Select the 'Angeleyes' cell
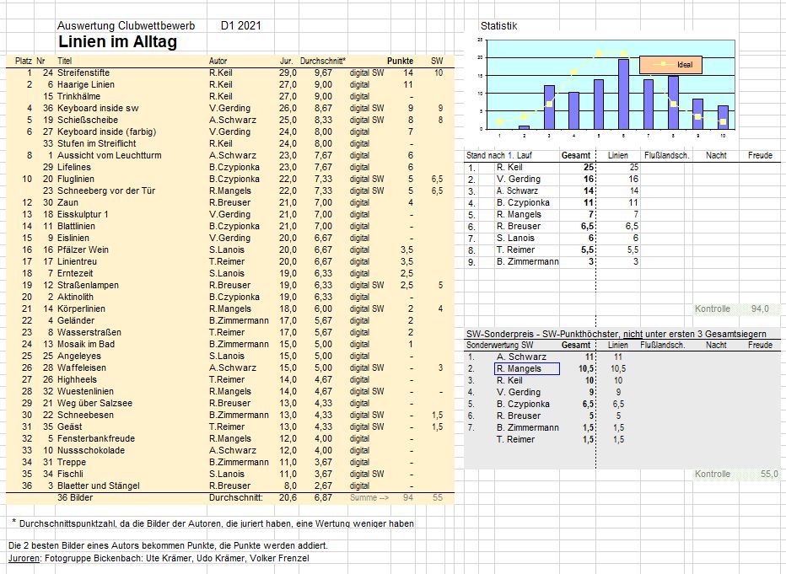 click(x=79, y=357)
